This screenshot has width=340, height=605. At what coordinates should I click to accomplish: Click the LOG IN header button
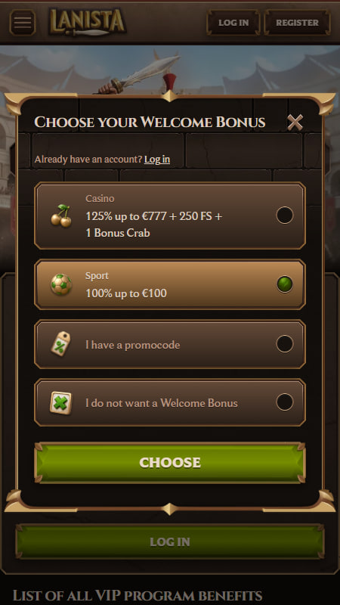pyautogui.click(x=233, y=23)
